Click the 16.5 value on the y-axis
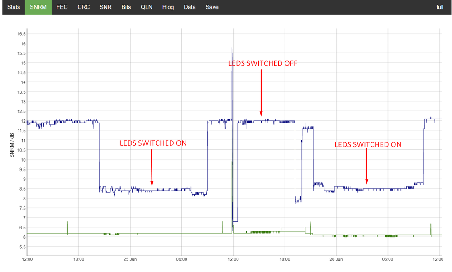452x272 pixels. tap(21, 34)
